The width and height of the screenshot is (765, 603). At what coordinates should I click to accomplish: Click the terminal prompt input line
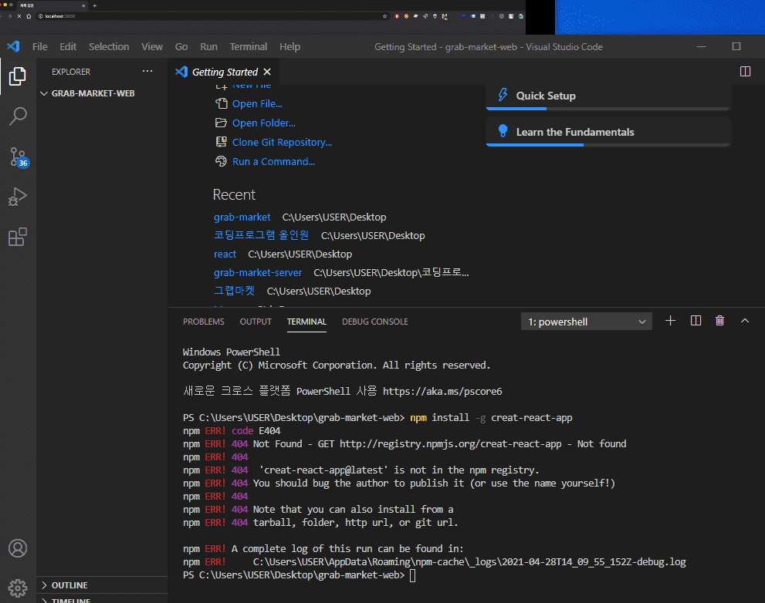point(412,575)
